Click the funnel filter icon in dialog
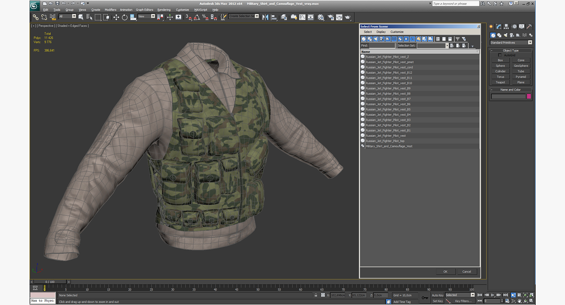This screenshot has height=305, width=565. click(457, 39)
